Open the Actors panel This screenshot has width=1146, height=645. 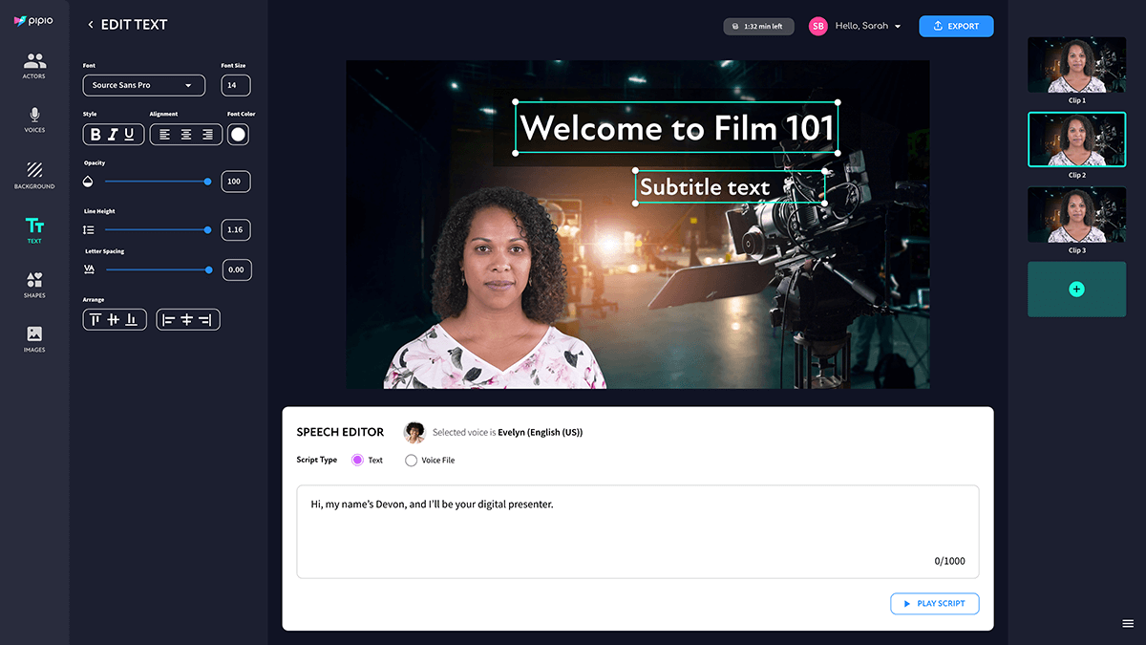(x=34, y=65)
